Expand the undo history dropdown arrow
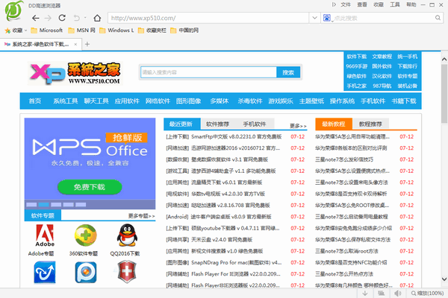The width and height of the screenshot is (448, 298). [85, 18]
